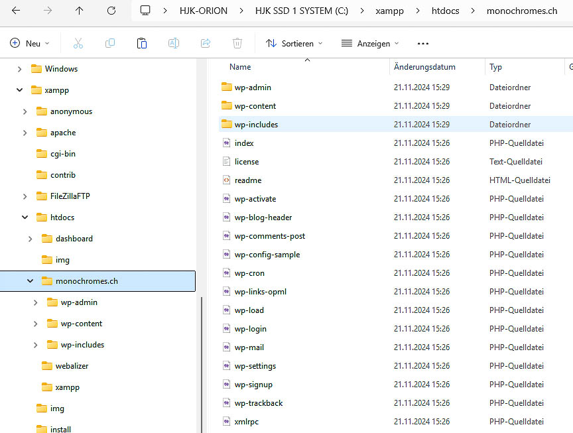Open HJK SSD 1 SYSTEM (C:) from breadcrumb
The height and width of the screenshot is (433, 573).
[x=302, y=11]
